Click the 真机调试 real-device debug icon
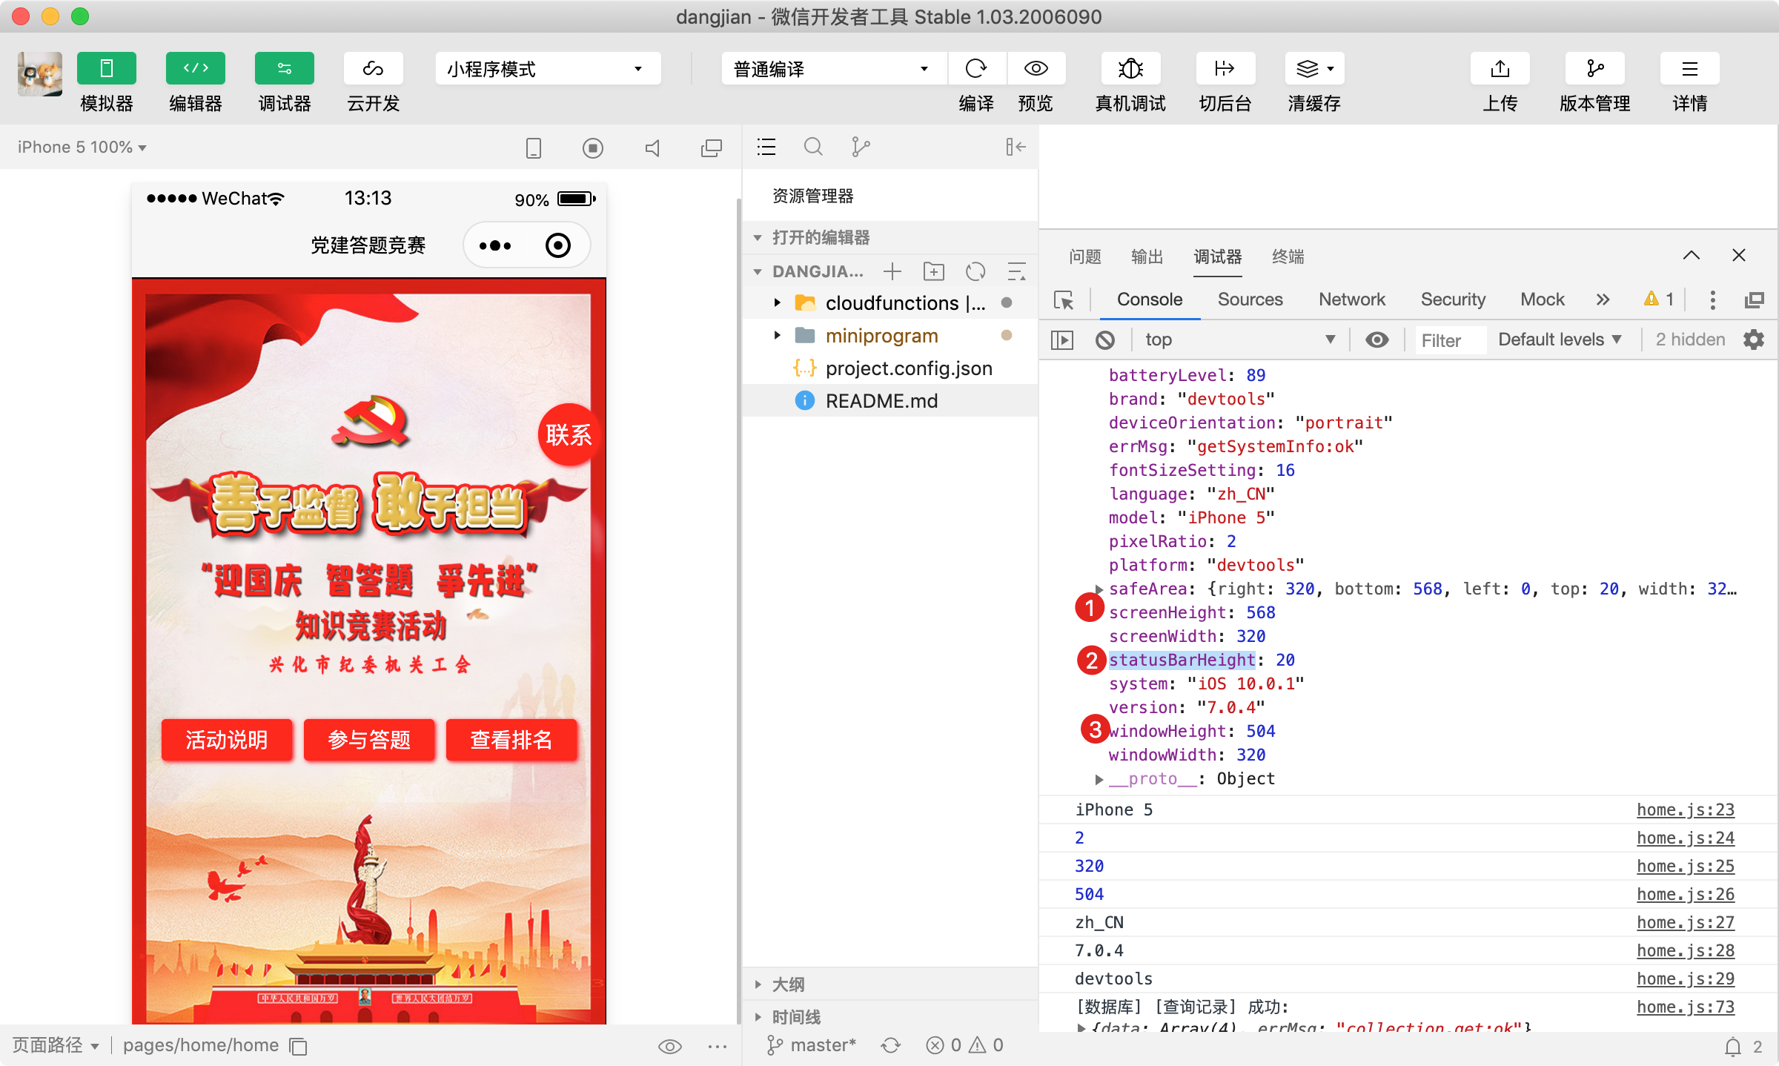The width and height of the screenshot is (1779, 1066). 1130,69
